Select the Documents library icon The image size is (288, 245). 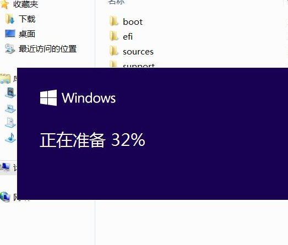click(10, 122)
